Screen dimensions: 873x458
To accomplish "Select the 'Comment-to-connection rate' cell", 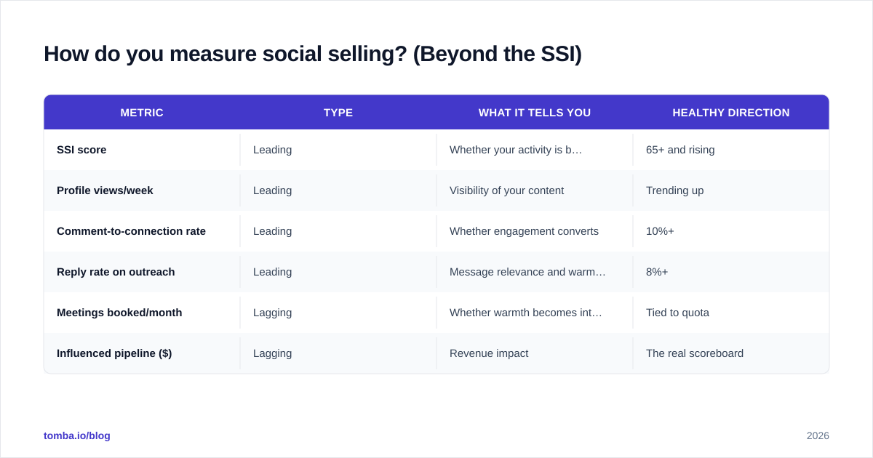I will (142, 231).
